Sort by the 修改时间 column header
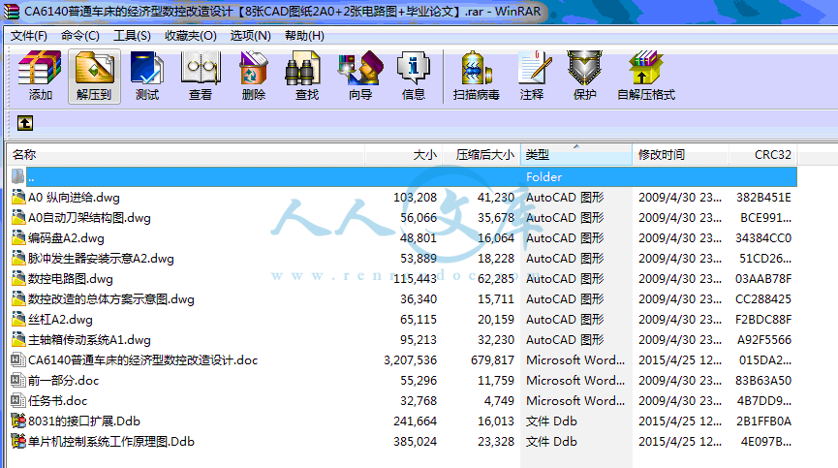Viewport: 838px width, 468px height. [680, 155]
